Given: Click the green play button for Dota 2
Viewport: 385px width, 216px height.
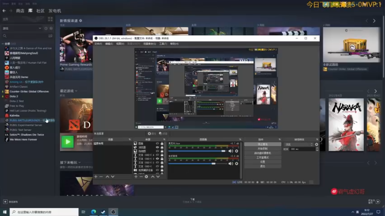Looking at the screenshot, I should (67, 142).
